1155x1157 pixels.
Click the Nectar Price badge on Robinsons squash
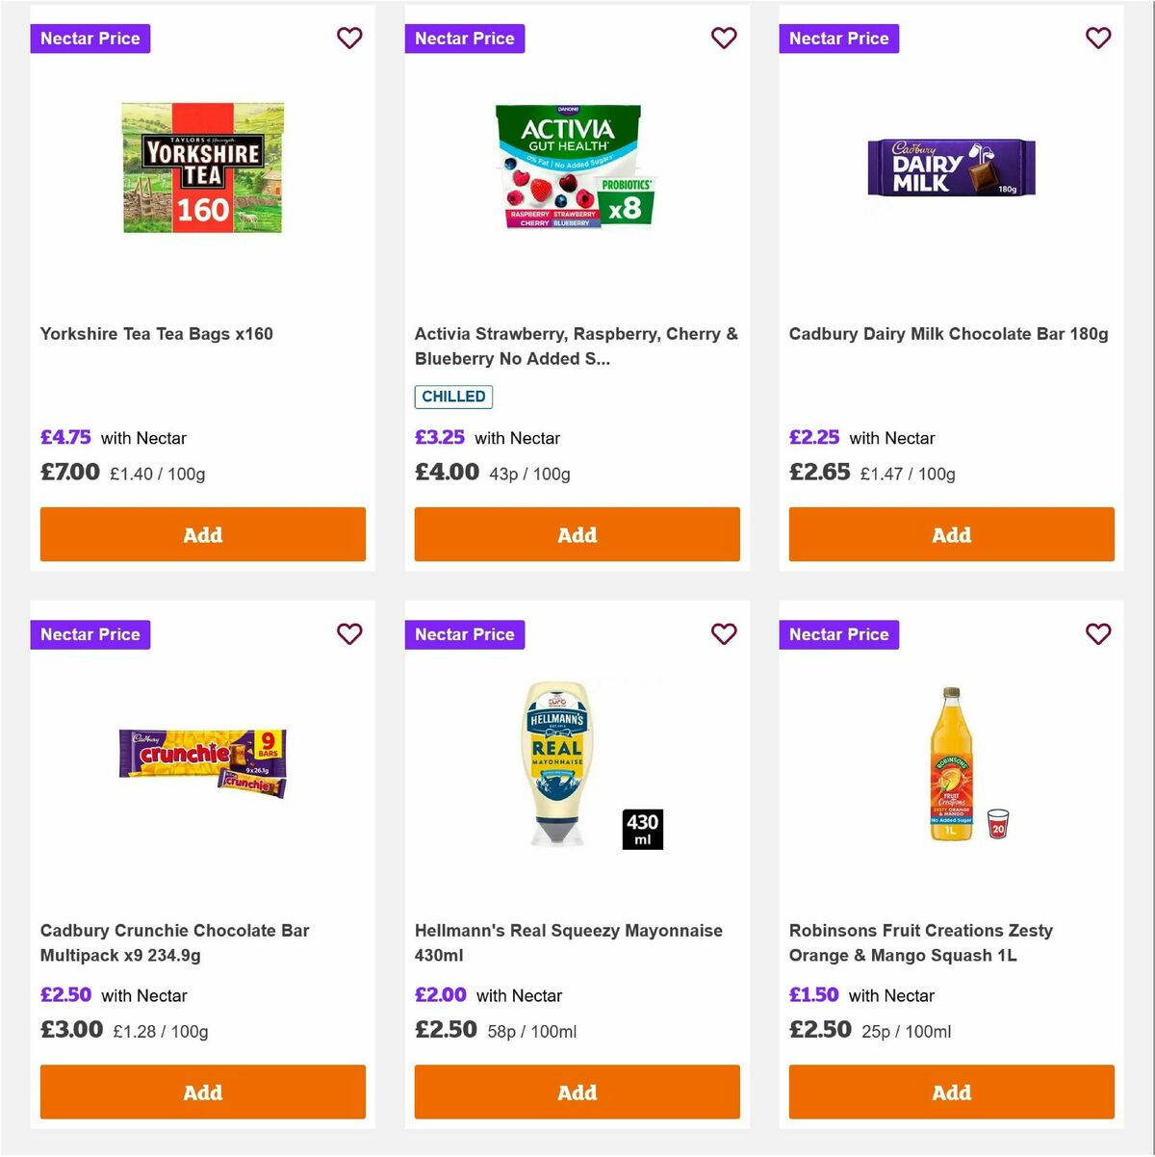(838, 634)
